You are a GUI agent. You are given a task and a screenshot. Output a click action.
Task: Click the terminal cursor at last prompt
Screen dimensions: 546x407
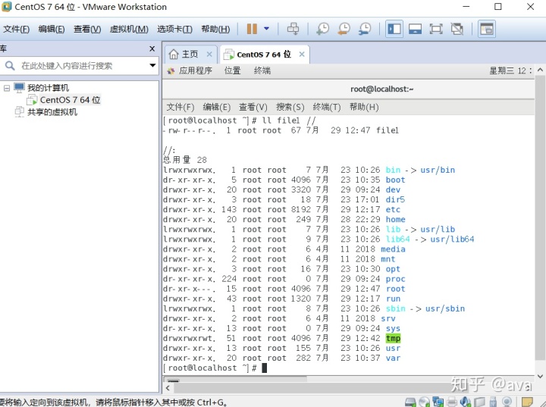265,368
